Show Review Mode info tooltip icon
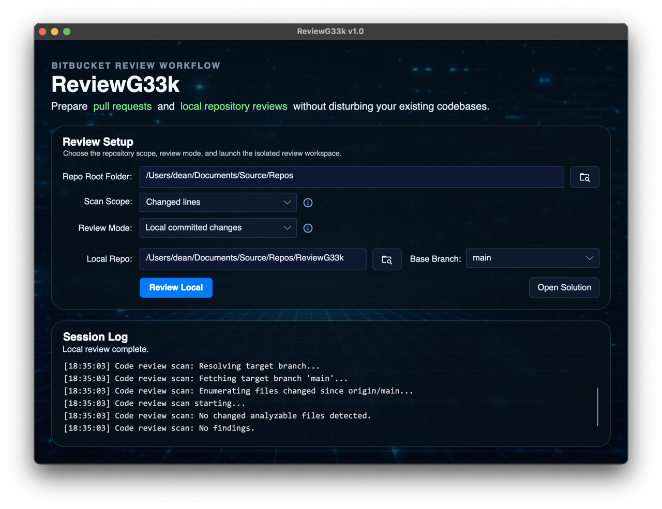The image size is (662, 509). pos(308,228)
